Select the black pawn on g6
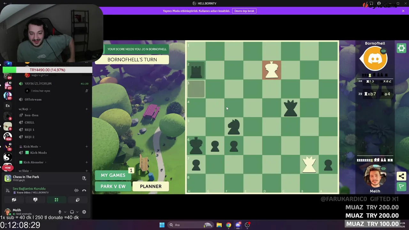Screen dimensions: 409x230 click(x=215, y=146)
